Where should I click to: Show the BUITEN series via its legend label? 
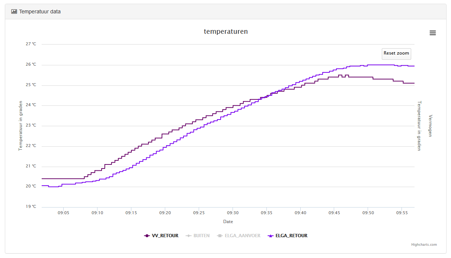click(201, 236)
